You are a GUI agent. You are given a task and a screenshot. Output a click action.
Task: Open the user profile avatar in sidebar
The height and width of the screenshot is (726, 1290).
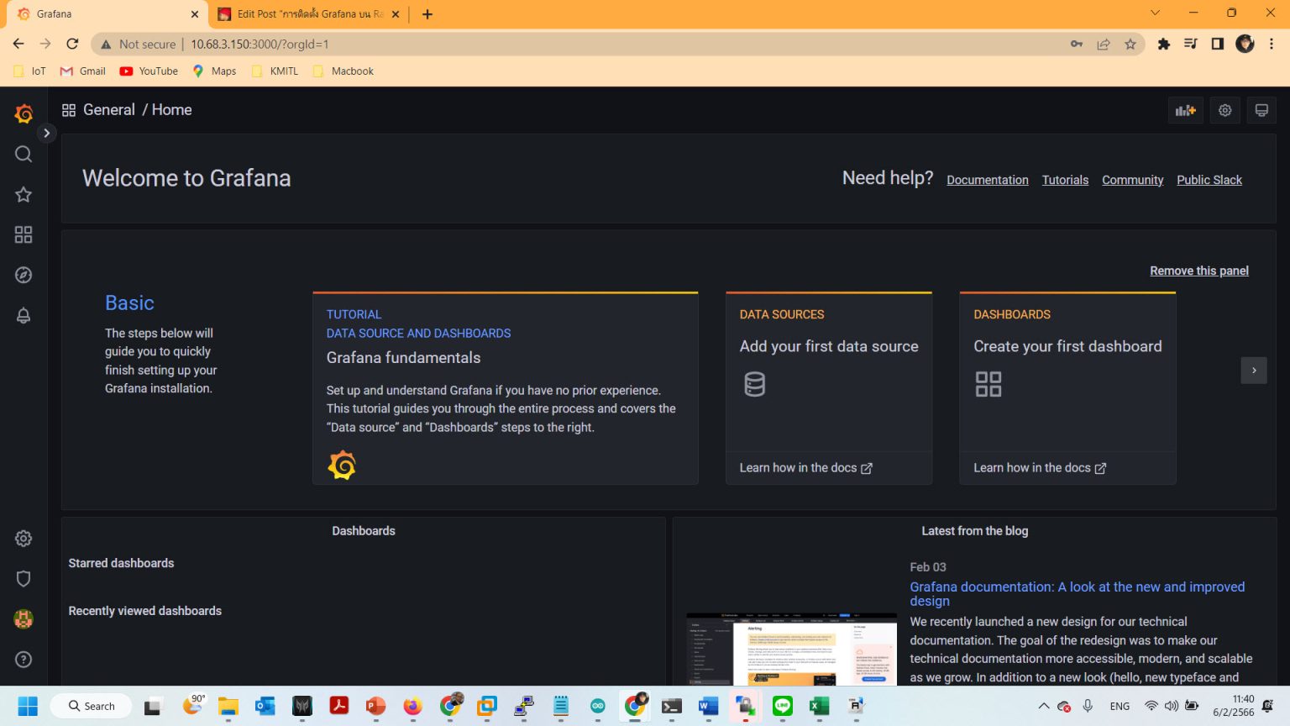(23, 618)
